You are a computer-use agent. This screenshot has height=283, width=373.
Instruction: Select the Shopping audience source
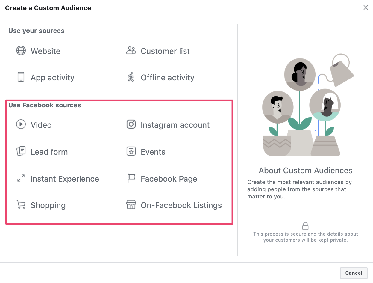click(48, 205)
